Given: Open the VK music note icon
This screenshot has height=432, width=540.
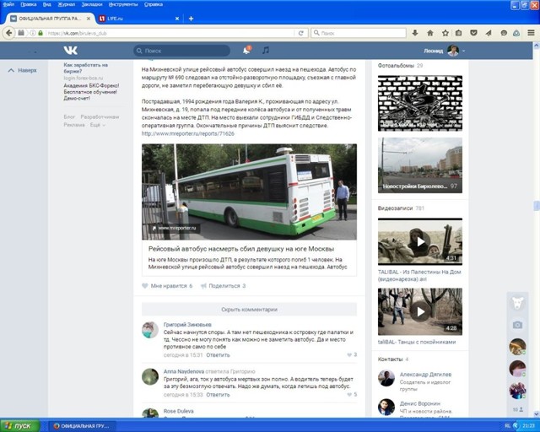Looking at the screenshot, I should (265, 51).
